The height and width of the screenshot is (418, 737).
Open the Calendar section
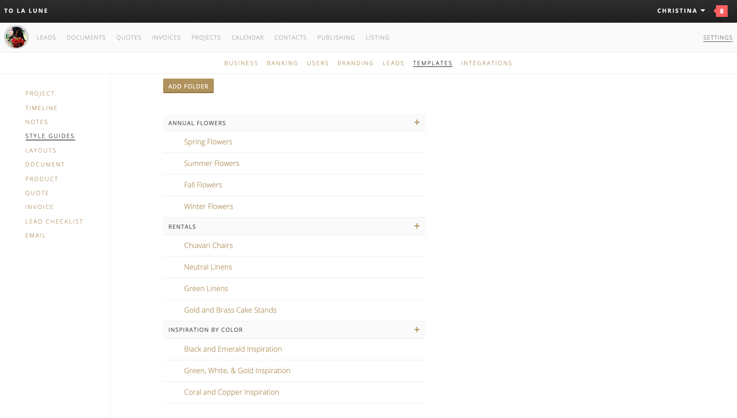tap(247, 37)
